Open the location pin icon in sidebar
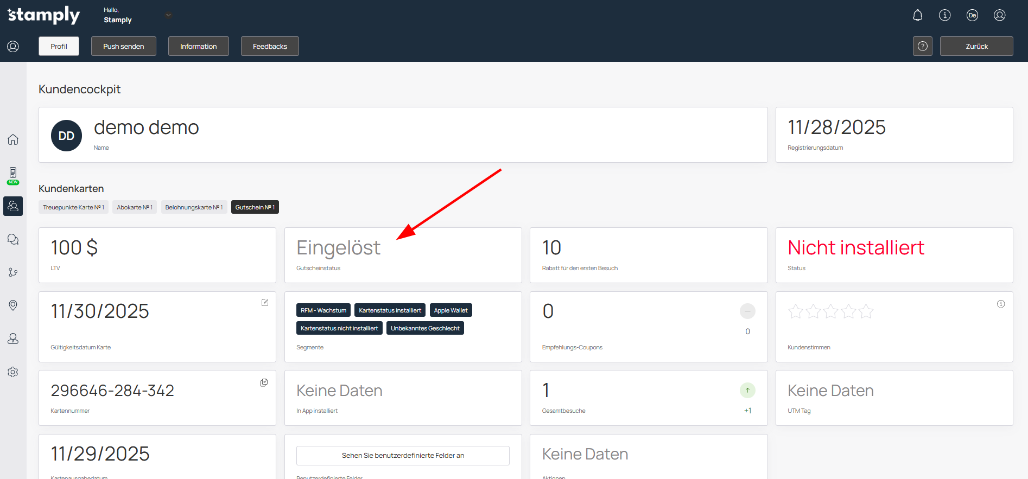This screenshot has height=479, width=1028. [x=13, y=305]
